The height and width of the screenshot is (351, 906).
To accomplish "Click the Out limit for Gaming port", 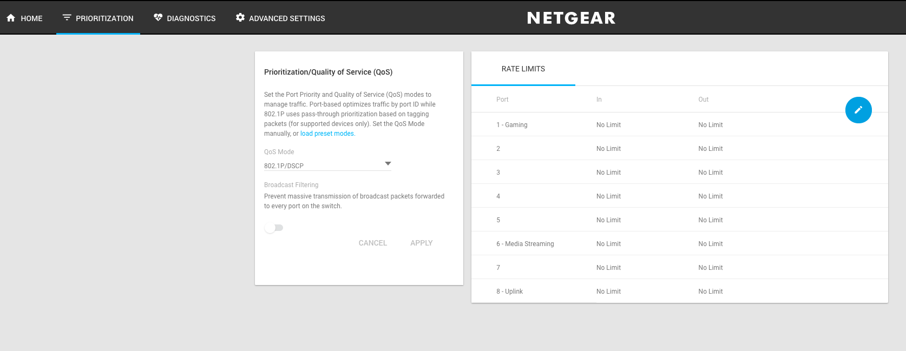I will [710, 125].
